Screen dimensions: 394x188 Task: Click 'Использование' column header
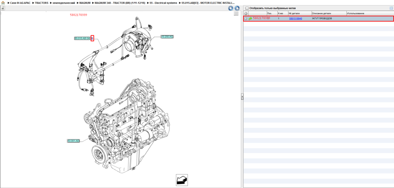pyautogui.click(x=370, y=13)
